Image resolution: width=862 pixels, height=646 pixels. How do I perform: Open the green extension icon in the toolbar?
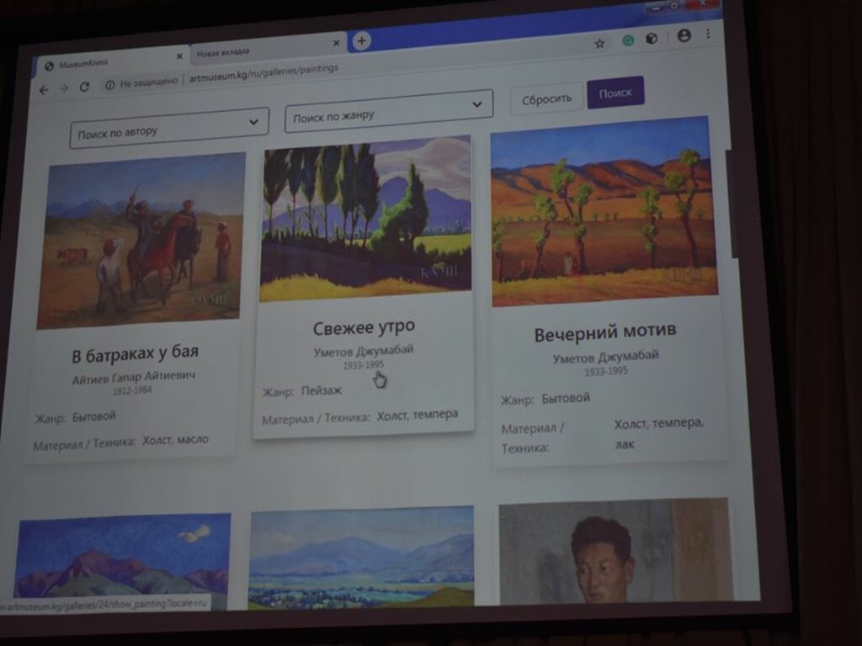point(627,40)
